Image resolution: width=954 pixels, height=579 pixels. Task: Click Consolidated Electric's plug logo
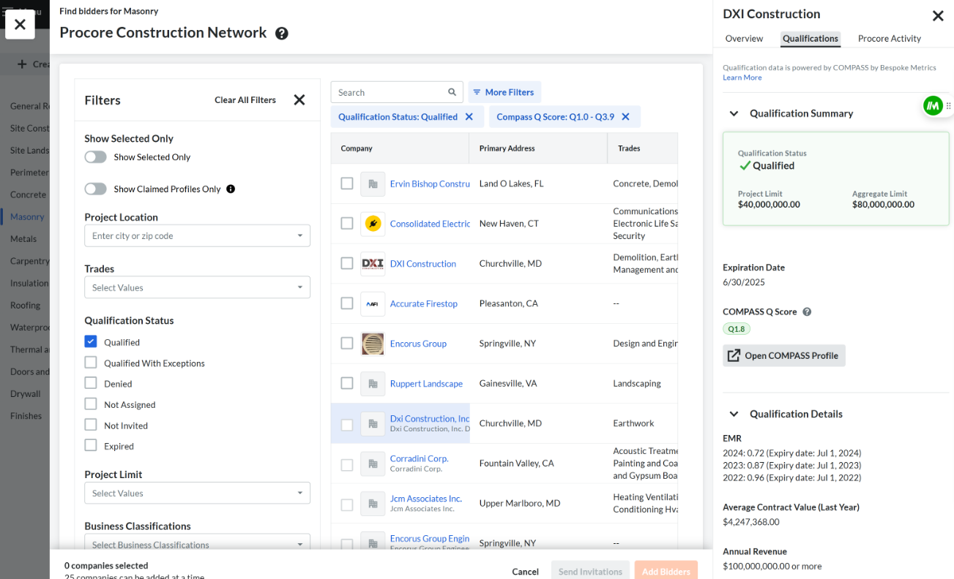pos(373,223)
